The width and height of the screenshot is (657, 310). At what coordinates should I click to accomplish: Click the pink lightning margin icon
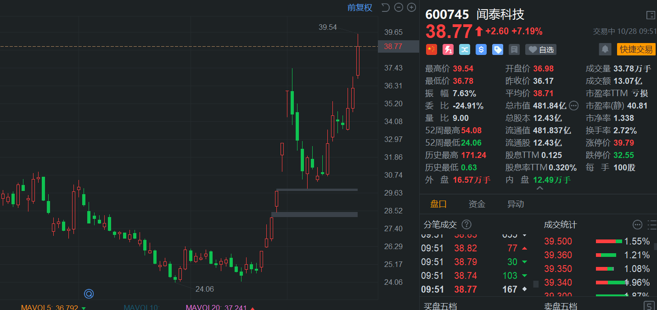click(x=448, y=49)
